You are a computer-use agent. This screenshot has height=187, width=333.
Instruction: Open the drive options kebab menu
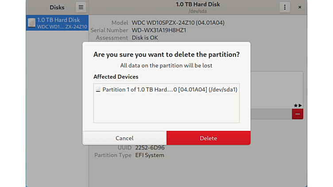point(284,7)
